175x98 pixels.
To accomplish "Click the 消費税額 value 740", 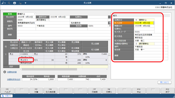I will tap(82, 79).
